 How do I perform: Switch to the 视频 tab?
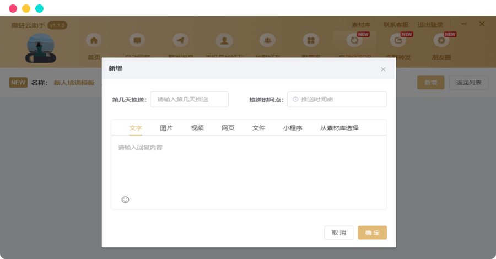197,128
